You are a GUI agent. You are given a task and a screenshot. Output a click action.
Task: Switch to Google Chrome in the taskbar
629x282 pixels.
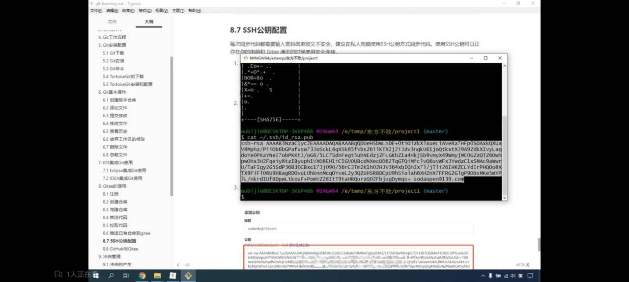(x=142, y=276)
